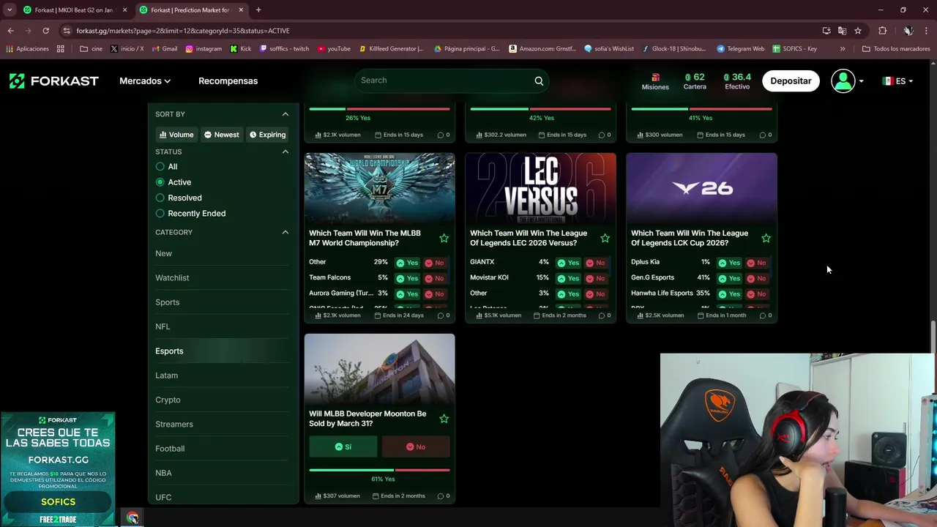
Task: Favorite the MLBB M7 World Championship market
Action: click(444, 238)
